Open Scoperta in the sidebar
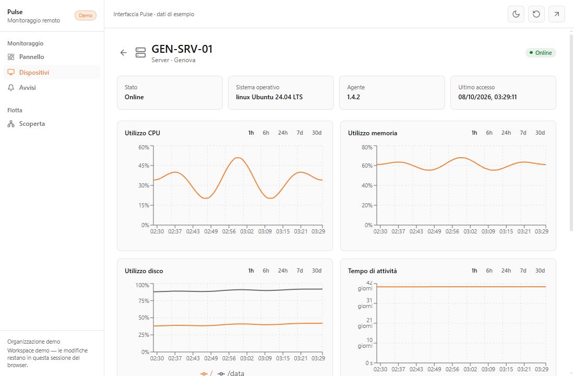The width and height of the screenshot is (574, 376). (x=52, y=124)
